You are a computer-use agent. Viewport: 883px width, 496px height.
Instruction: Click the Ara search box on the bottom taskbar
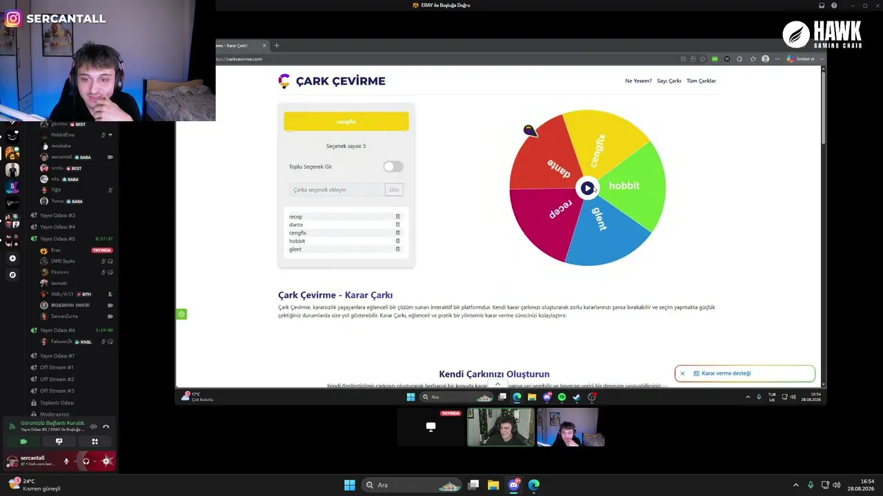click(x=412, y=485)
